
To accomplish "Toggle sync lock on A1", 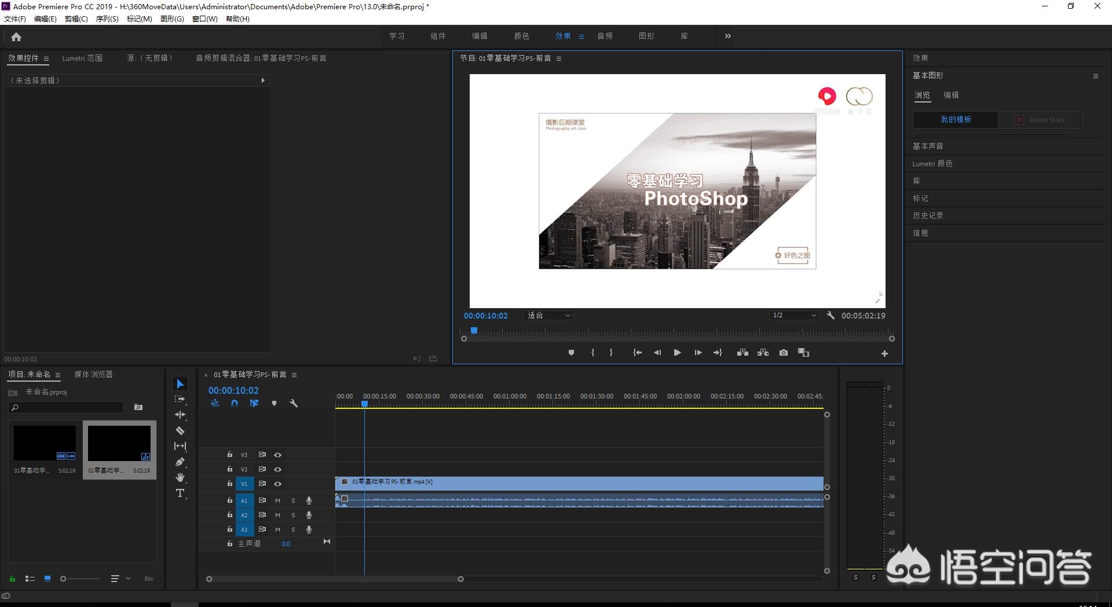I will point(262,500).
